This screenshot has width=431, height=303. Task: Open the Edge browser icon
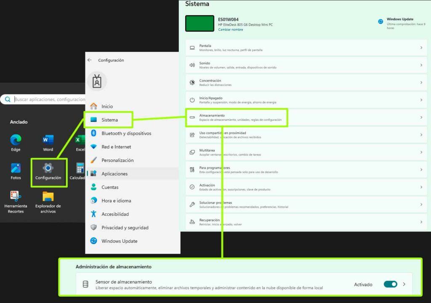pos(16,140)
